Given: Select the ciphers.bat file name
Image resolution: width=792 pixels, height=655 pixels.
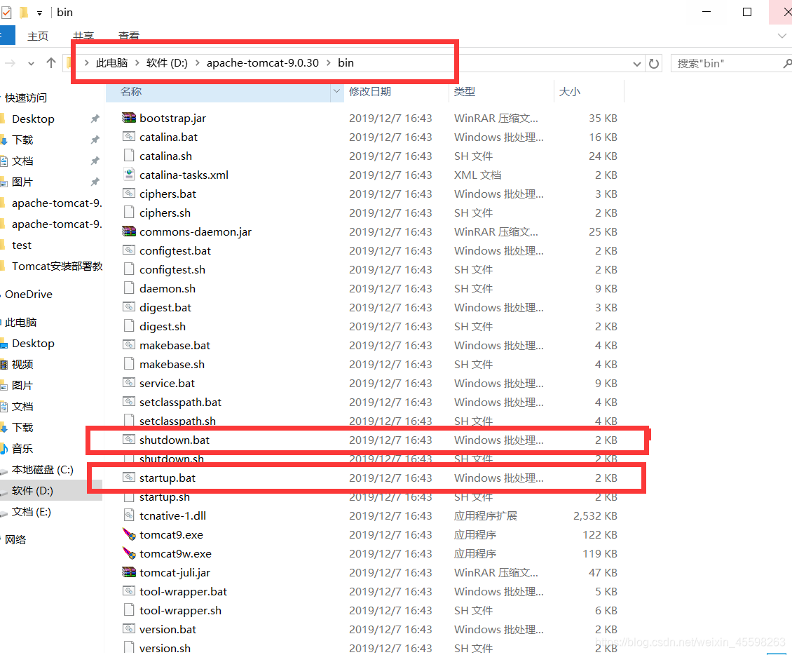Looking at the screenshot, I should click(x=168, y=194).
